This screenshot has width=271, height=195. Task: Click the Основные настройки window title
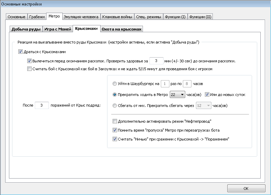[21, 4]
